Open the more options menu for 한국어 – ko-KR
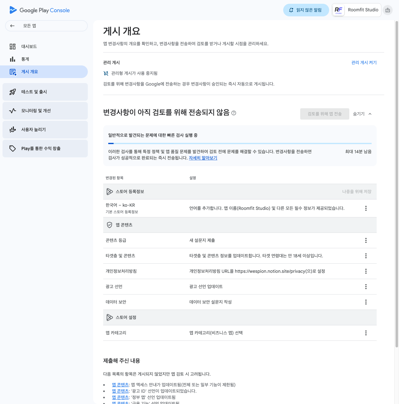Image resolution: width=399 pixels, height=404 pixels. click(x=366, y=208)
